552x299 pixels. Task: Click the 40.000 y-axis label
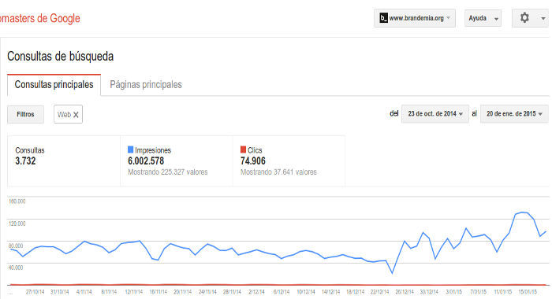point(16,268)
